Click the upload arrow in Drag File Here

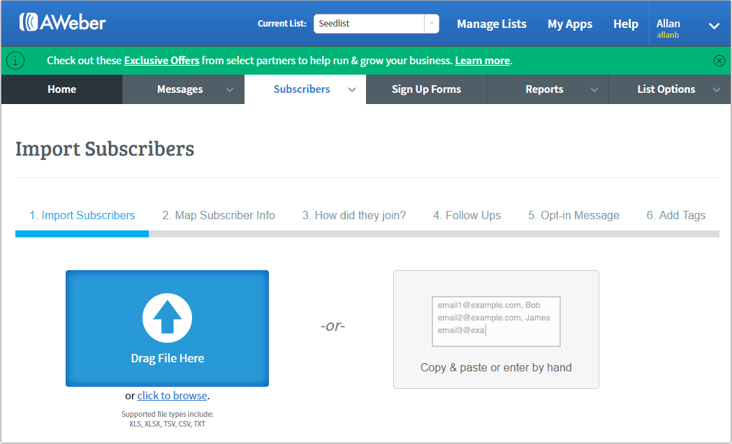(x=167, y=318)
